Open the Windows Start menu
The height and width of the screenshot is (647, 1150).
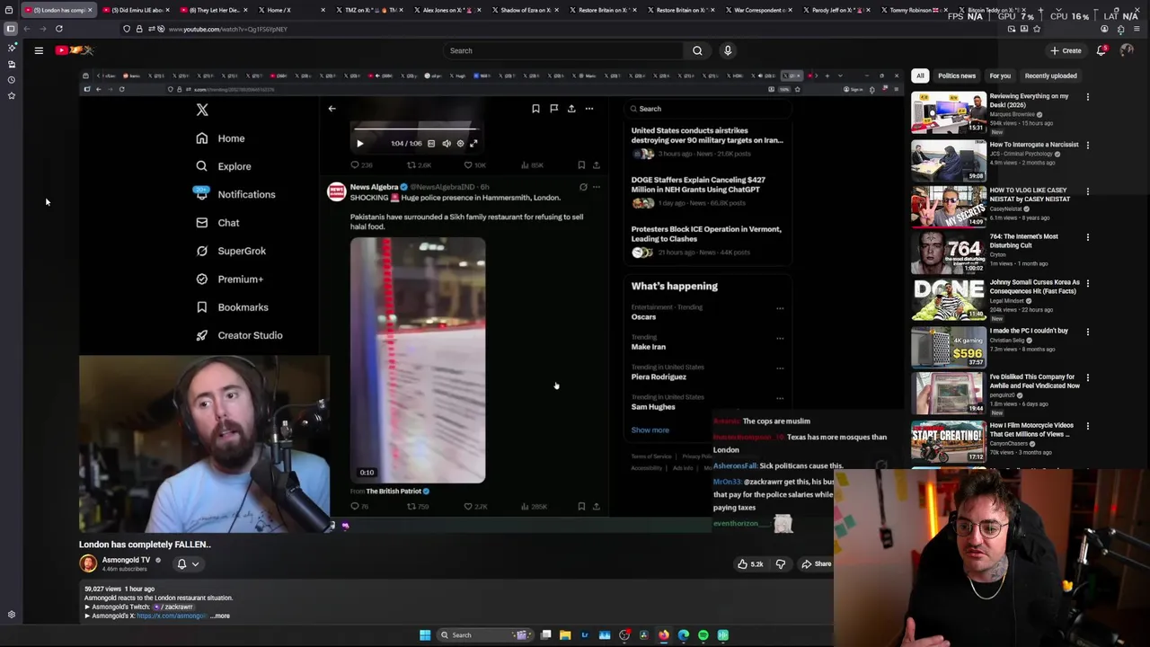pyautogui.click(x=425, y=635)
